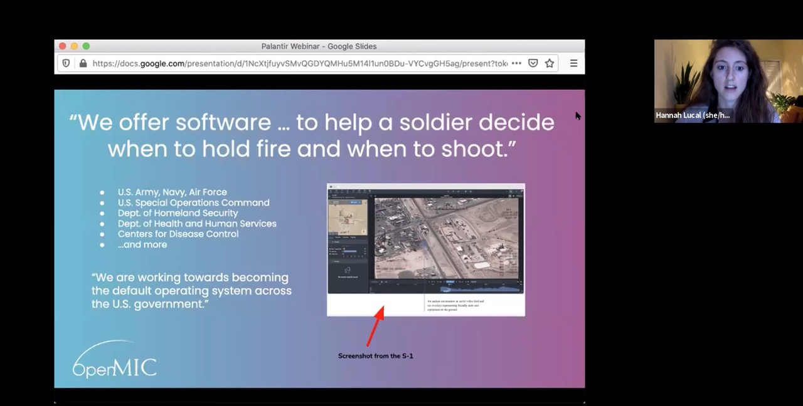This screenshot has width=803, height=406.
Task: Click the "Screenshot from the S-1" caption
Action: click(x=376, y=356)
